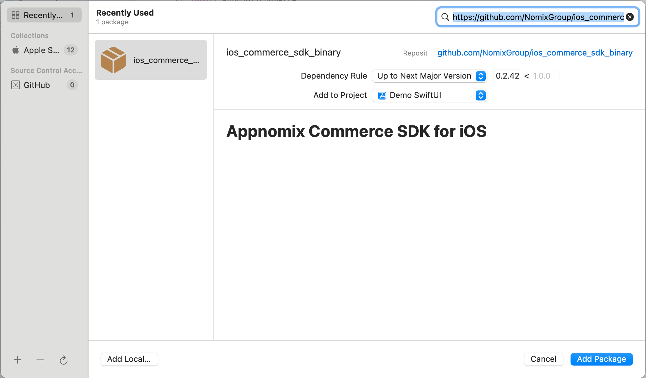Edit the 0.2.42 minimum version field
The image size is (646, 378).
[x=507, y=76]
